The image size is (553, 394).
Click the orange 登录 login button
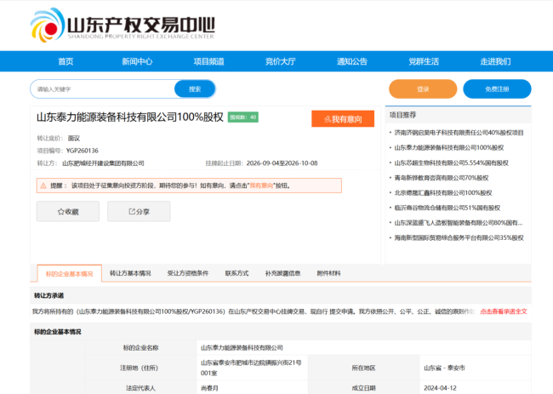(423, 89)
